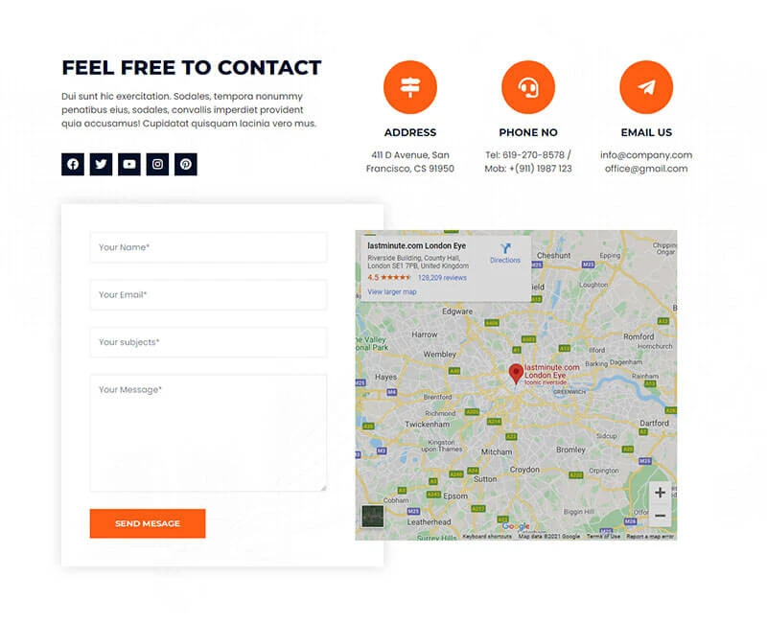Open the 128,209 reviews link

(442, 278)
